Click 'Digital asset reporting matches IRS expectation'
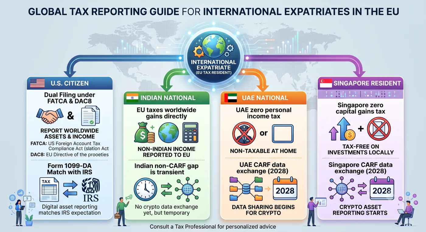This screenshot has width=426, height=232. tap(70, 210)
